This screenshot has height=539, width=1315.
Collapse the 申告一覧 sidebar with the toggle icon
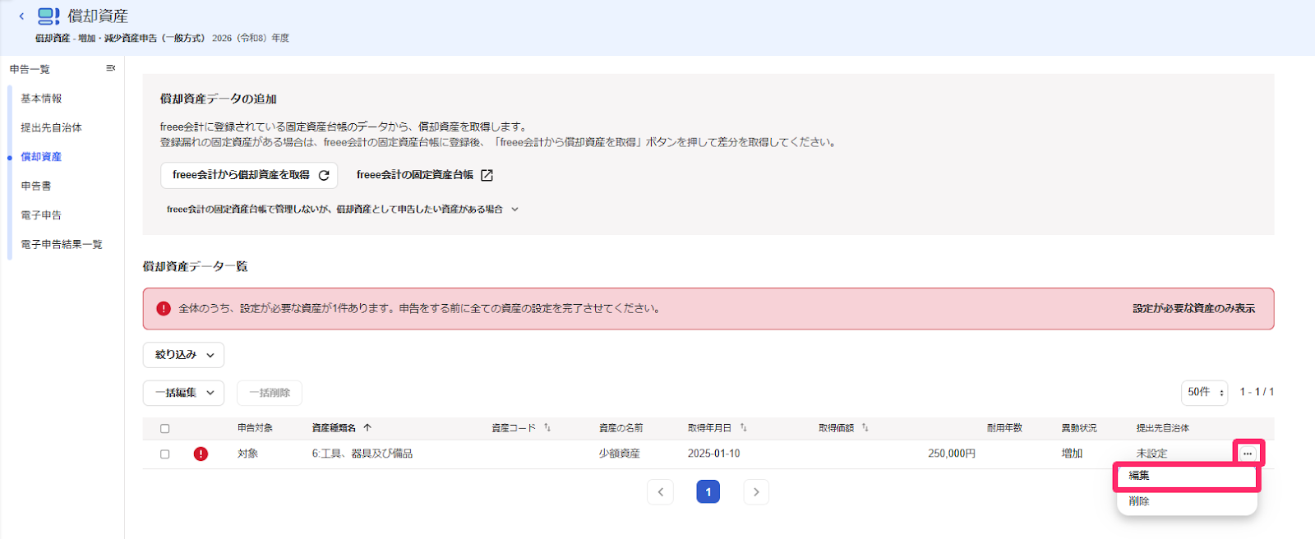tap(111, 68)
